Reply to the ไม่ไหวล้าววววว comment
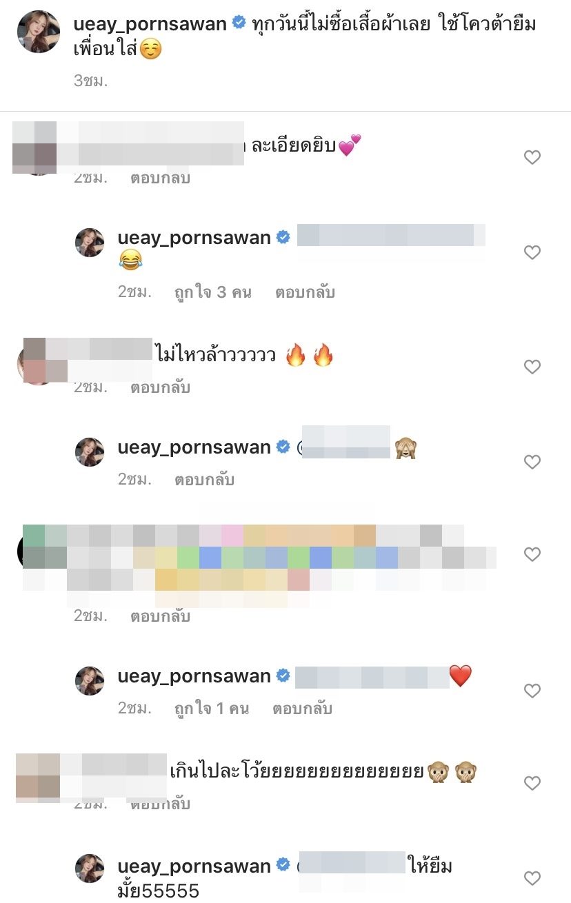 point(160,388)
